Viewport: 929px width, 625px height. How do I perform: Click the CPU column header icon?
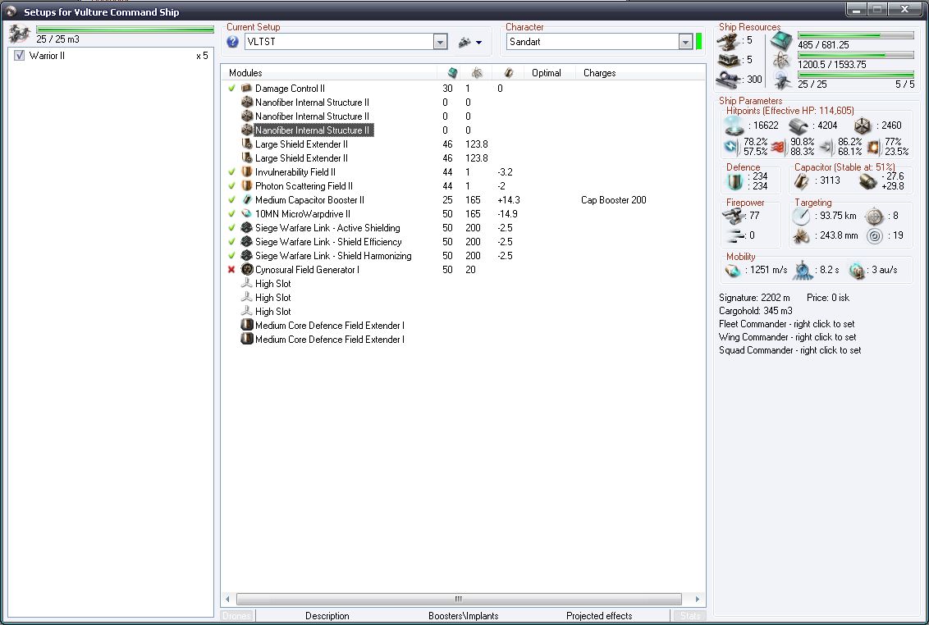(453, 73)
